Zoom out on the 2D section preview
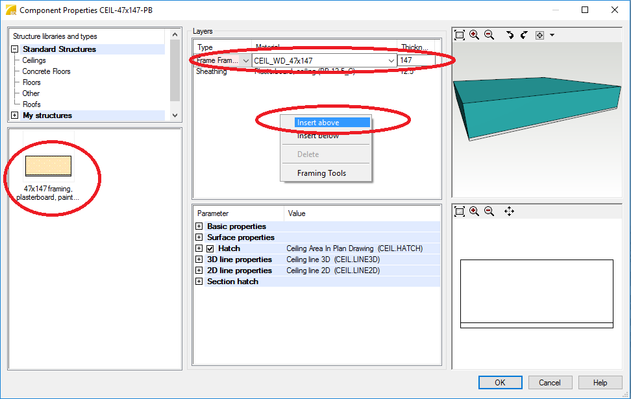This screenshot has height=399, width=631. pos(489,211)
